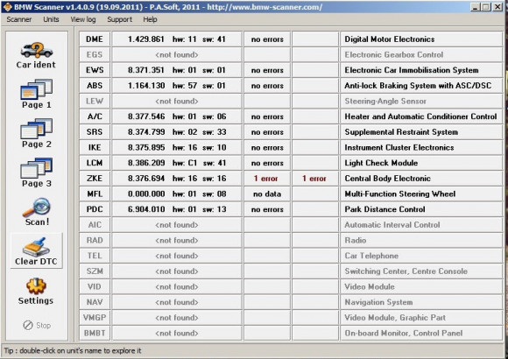Click Park Distance Control description

[385, 209]
